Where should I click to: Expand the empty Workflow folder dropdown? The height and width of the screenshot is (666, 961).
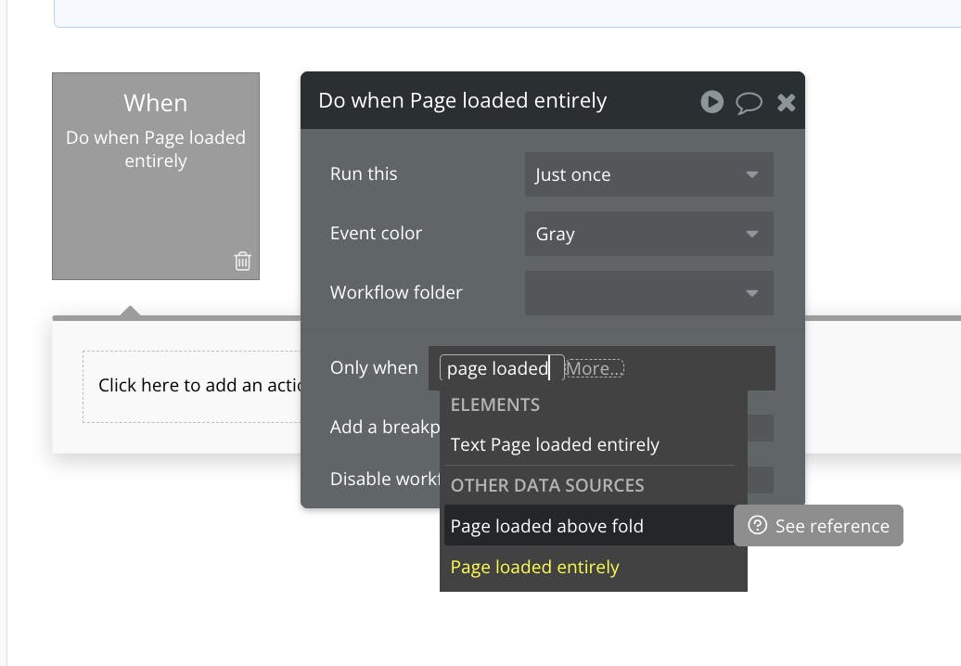tap(648, 293)
